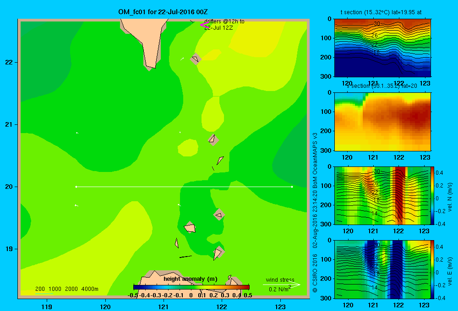Click the island near 19.5N 122E
This screenshot has width=458, height=311.
[219, 214]
